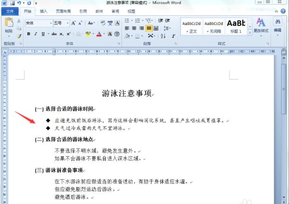Open the Bullets list dropdown arrow

coord(132,20)
